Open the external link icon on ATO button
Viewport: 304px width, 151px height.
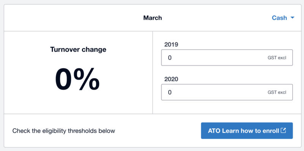click(x=283, y=131)
